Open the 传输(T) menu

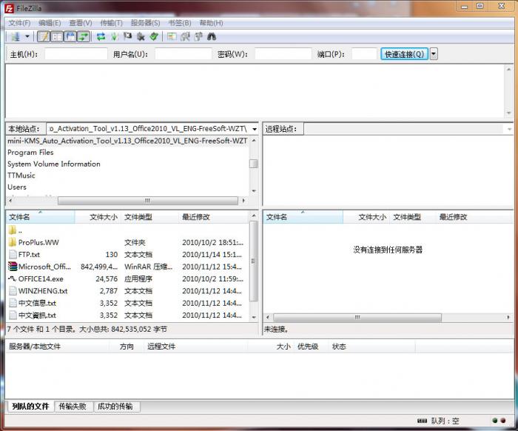[x=111, y=23]
